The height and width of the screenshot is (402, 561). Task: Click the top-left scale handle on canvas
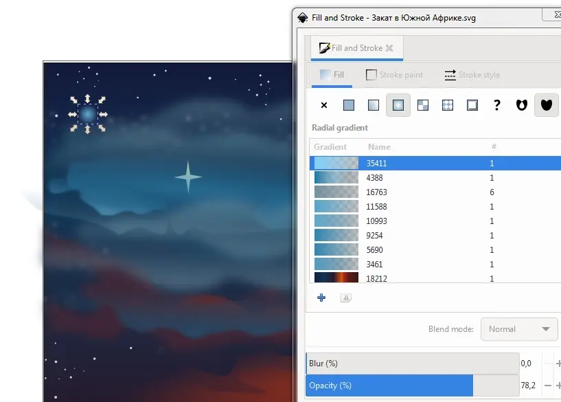click(x=73, y=100)
